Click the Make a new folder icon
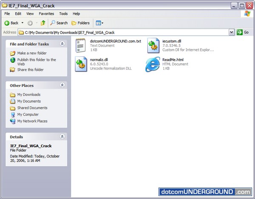 coord(13,53)
